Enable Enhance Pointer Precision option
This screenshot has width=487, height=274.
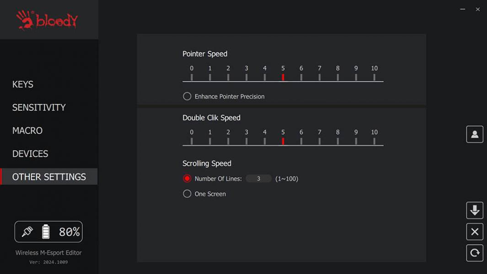click(x=187, y=96)
